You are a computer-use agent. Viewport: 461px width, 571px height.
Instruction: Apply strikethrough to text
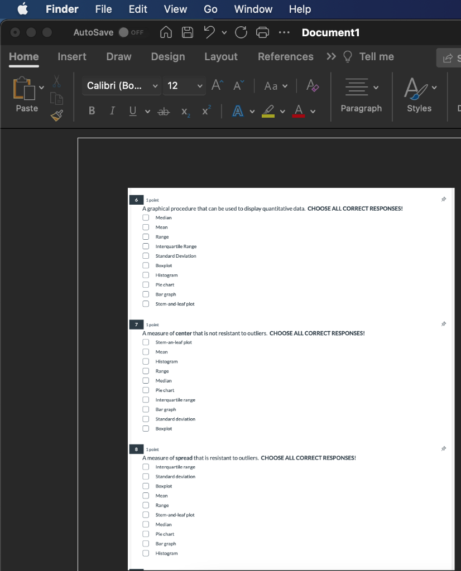coord(163,110)
